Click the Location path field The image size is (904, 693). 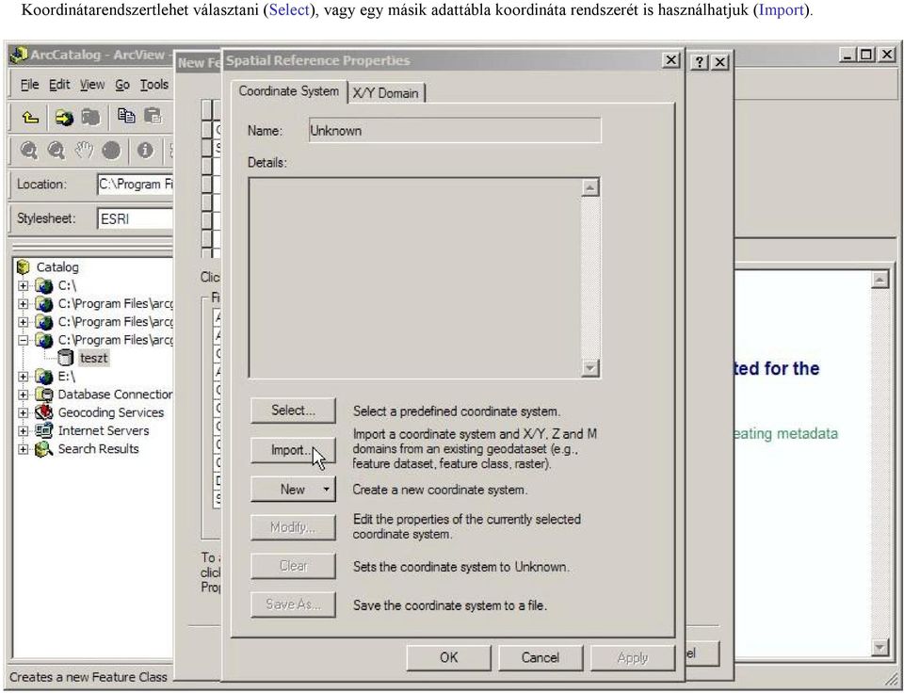135,185
